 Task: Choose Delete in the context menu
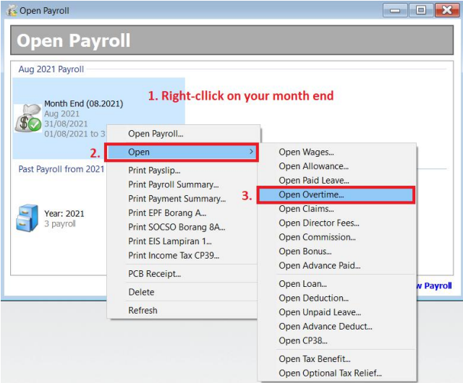(x=141, y=292)
